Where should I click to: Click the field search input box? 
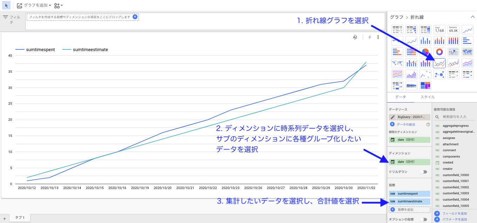coord(455,117)
